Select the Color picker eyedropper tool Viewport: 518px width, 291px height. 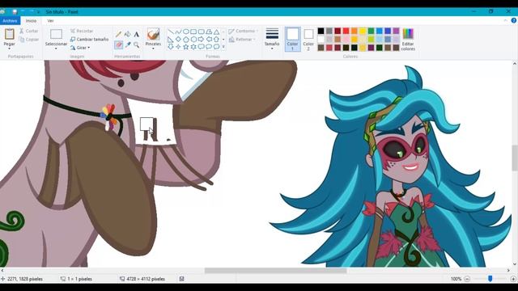pyautogui.click(x=128, y=44)
